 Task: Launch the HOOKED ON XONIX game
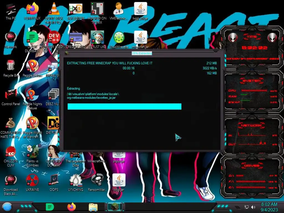tap(97, 13)
